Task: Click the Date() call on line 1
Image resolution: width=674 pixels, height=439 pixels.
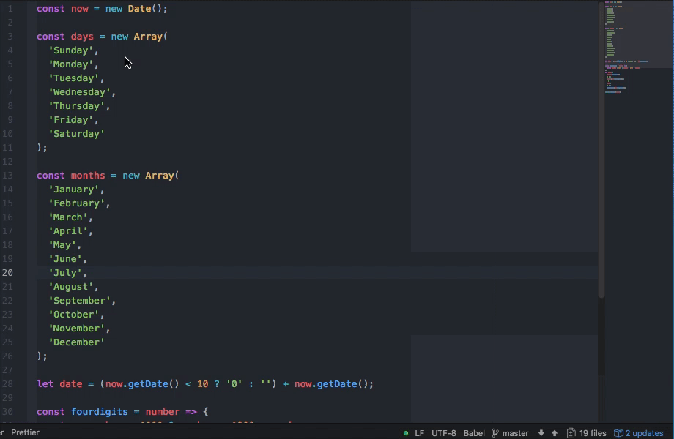Action: [144, 8]
